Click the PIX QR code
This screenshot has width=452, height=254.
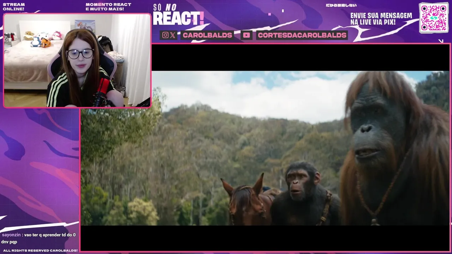[434, 18]
